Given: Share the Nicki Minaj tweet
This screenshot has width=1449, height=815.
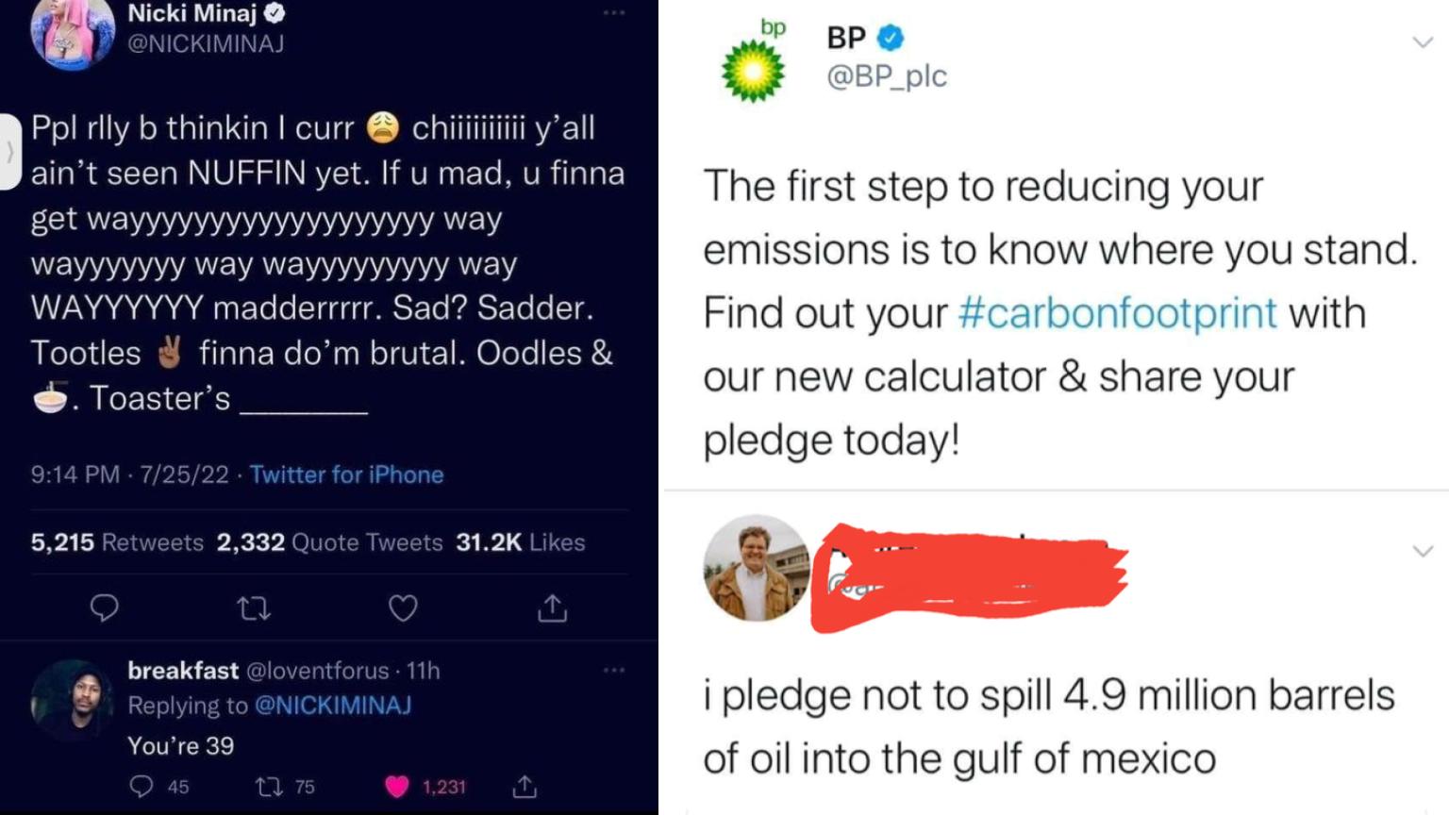Looking at the screenshot, I should pyautogui.click(x=552, y=608).
